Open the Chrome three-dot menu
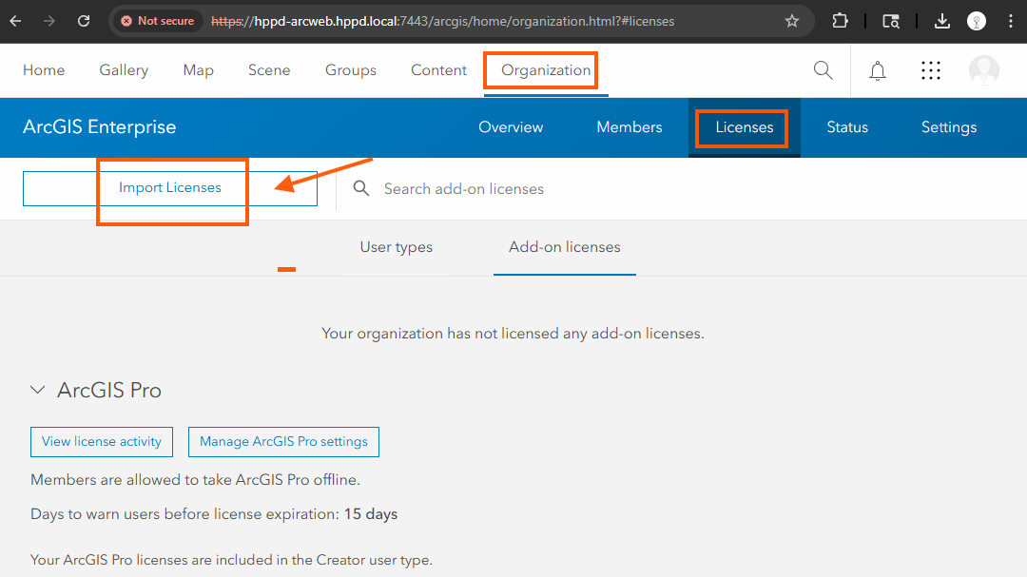This screenshot has width=1027, height=577. click(x=1010, y=21)
